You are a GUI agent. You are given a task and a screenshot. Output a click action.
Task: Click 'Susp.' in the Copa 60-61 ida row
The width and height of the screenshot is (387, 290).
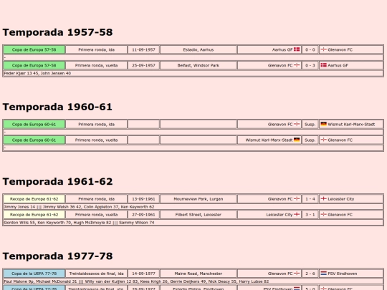[x=310, y=125]
